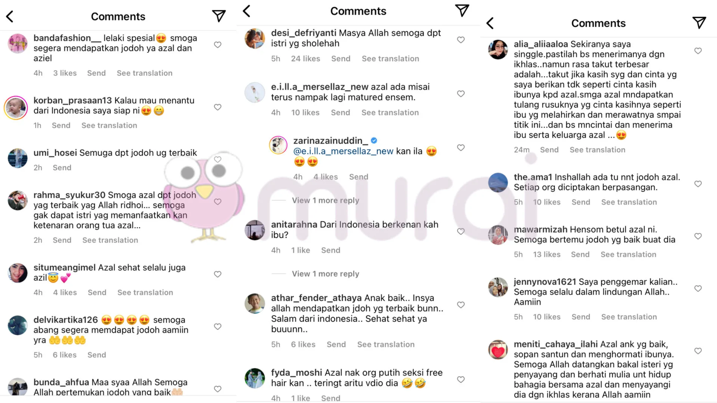View the 24 likes on desi_defriyanti's comment
The image size is (717, 403).
coord(305,59)
